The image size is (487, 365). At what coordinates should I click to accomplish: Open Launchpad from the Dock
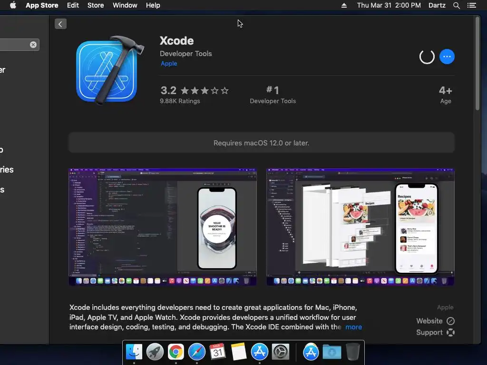pos(155,352)
